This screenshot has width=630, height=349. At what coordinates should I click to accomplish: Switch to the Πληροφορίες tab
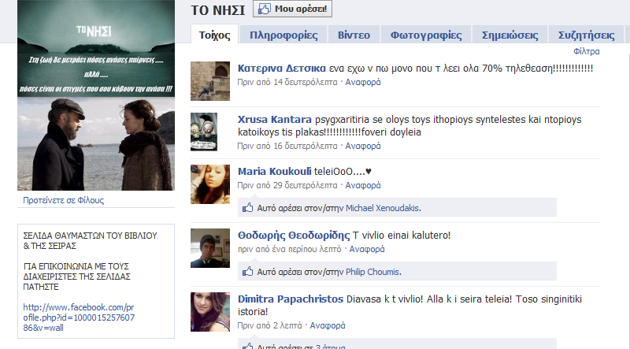coord(283,35)
